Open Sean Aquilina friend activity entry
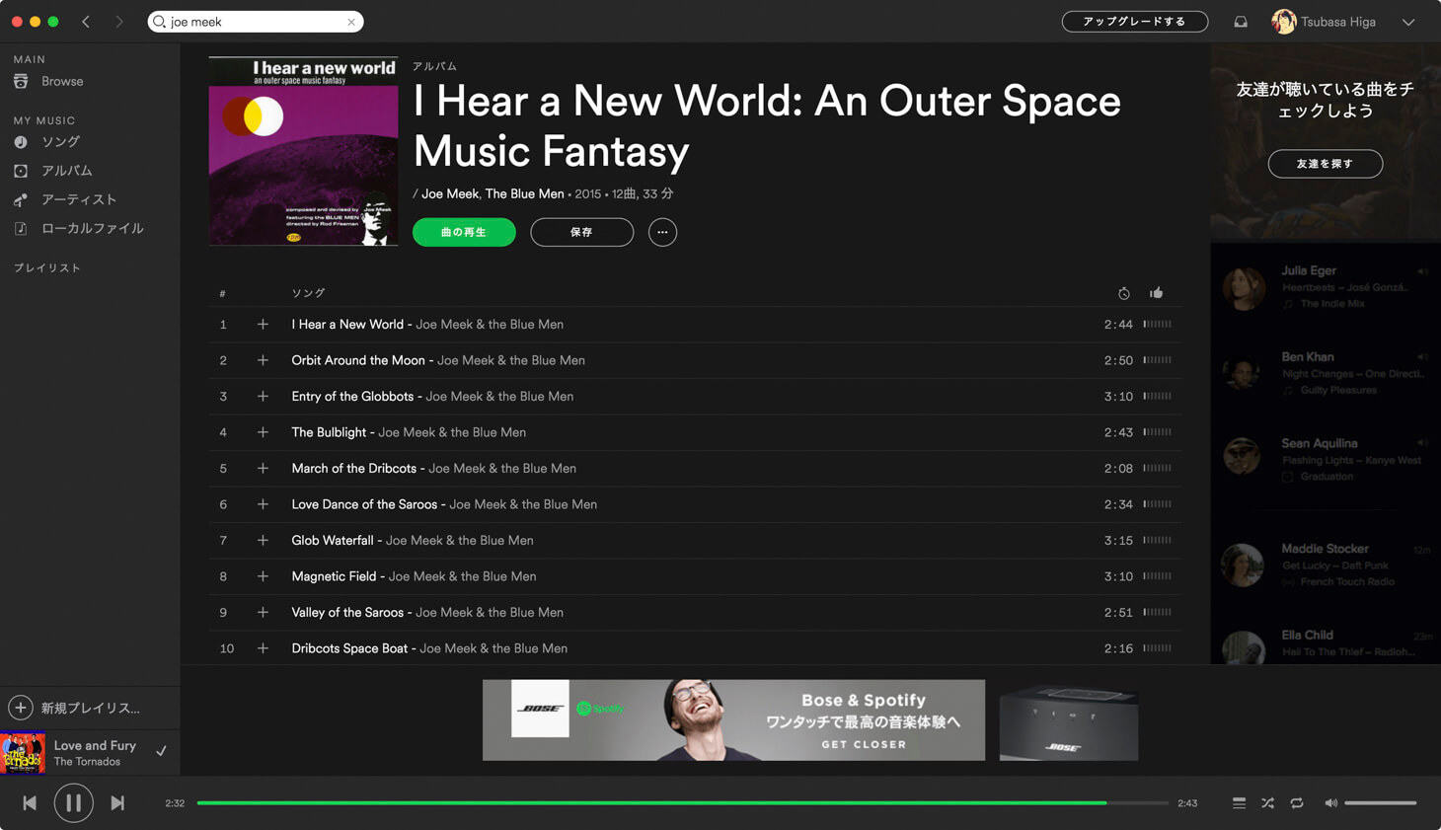The image size is (1441, 830). [1326, 460]
